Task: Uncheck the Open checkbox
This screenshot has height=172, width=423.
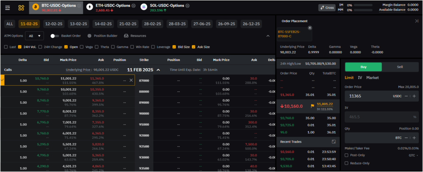Action: pyautogui.click(x=66, y=47)
